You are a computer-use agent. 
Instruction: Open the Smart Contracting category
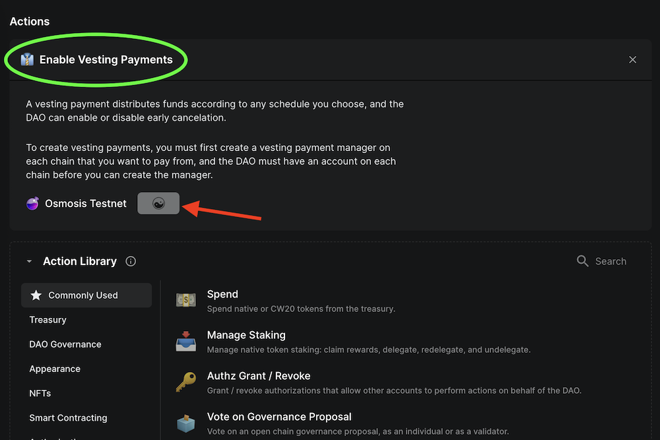tap(68, 418)
